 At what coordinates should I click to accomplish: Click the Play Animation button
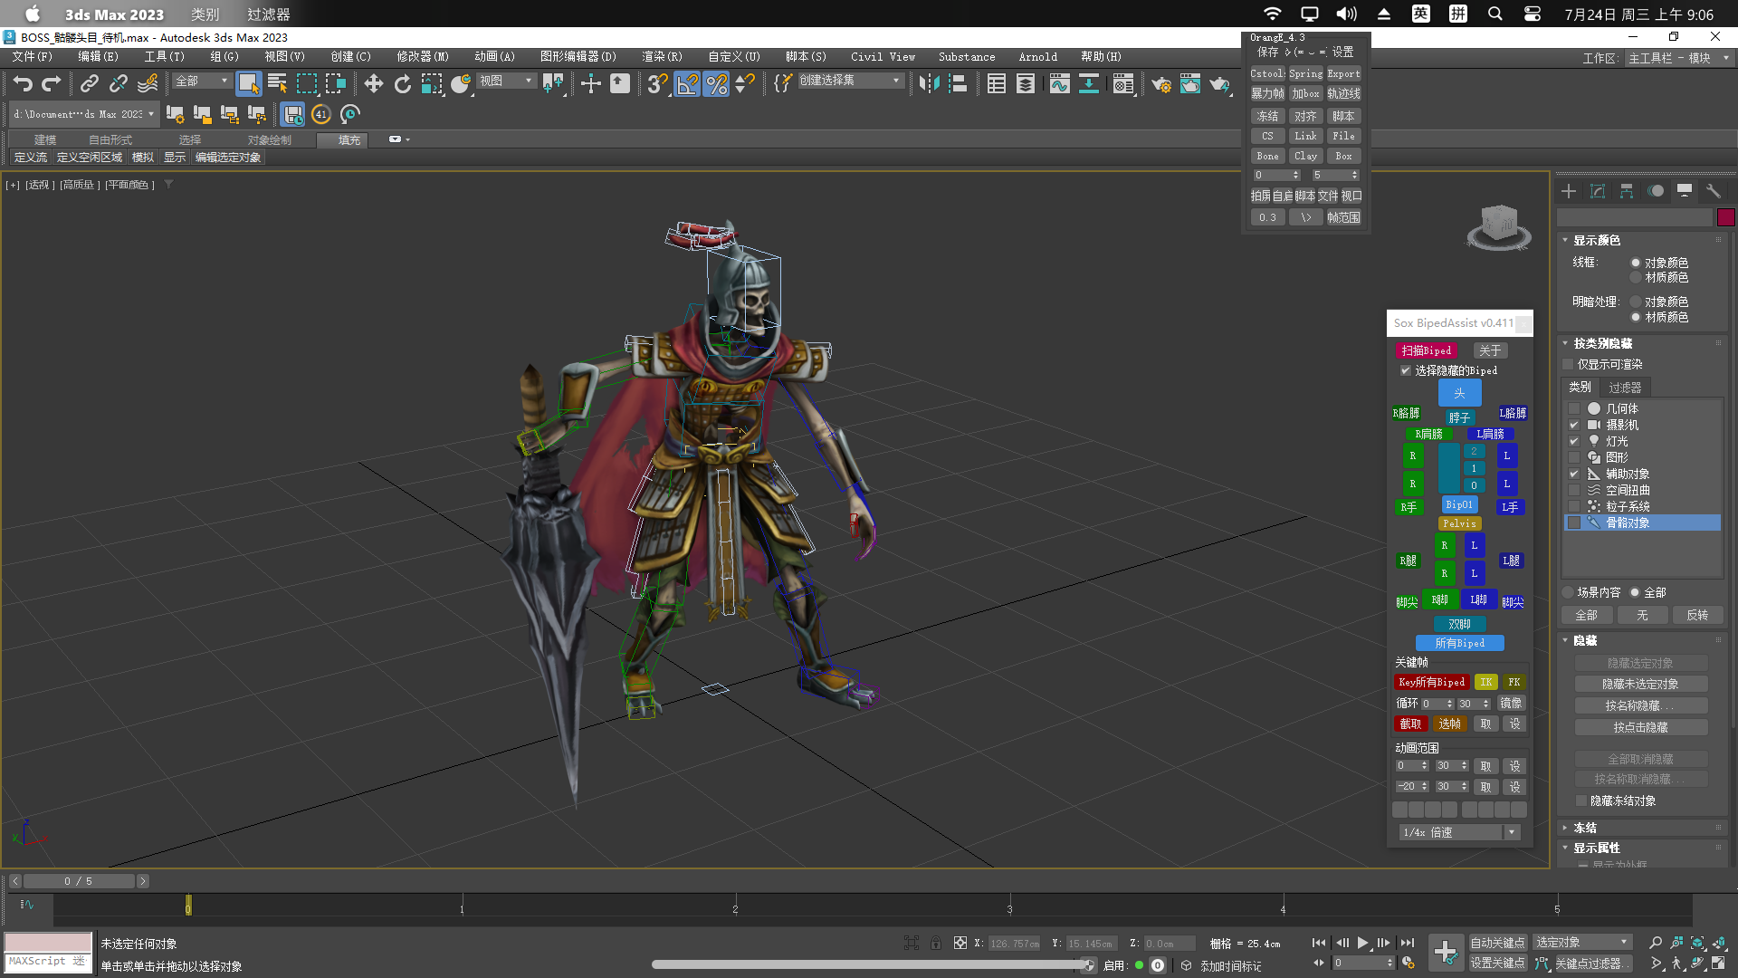1362,943
